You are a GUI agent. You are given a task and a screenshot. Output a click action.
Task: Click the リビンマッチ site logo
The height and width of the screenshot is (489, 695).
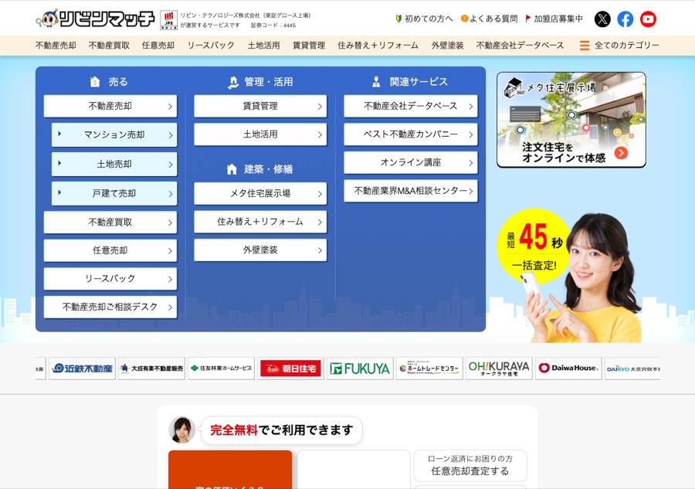tap(96, 19)
